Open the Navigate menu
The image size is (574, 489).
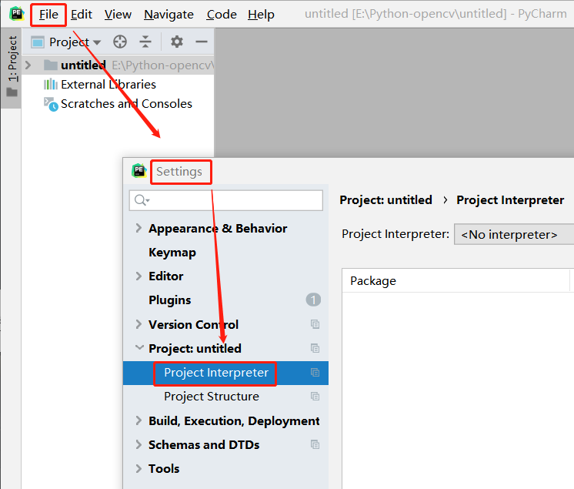coord(169,15)
